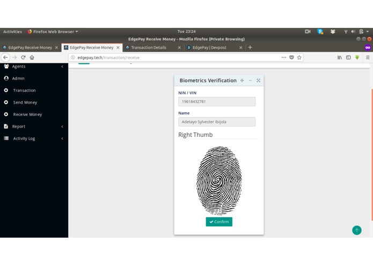
Task: Open Agents in the sidebar
Action: tap(19, 67)
